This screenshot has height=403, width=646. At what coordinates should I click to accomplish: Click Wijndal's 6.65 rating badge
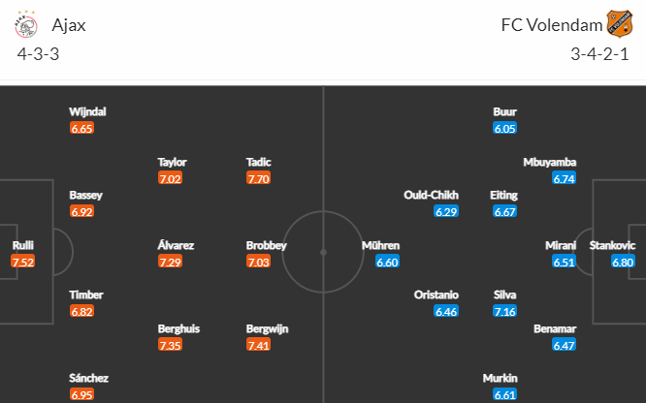82,129
